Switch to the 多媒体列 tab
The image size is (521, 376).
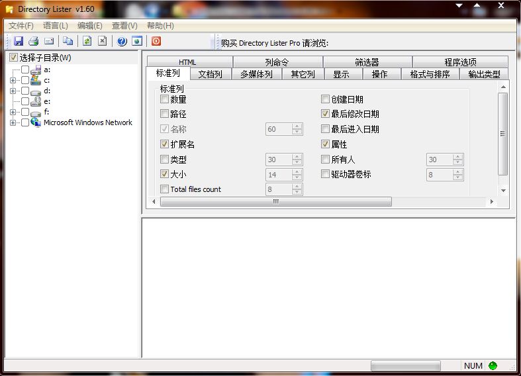(256, 74)
